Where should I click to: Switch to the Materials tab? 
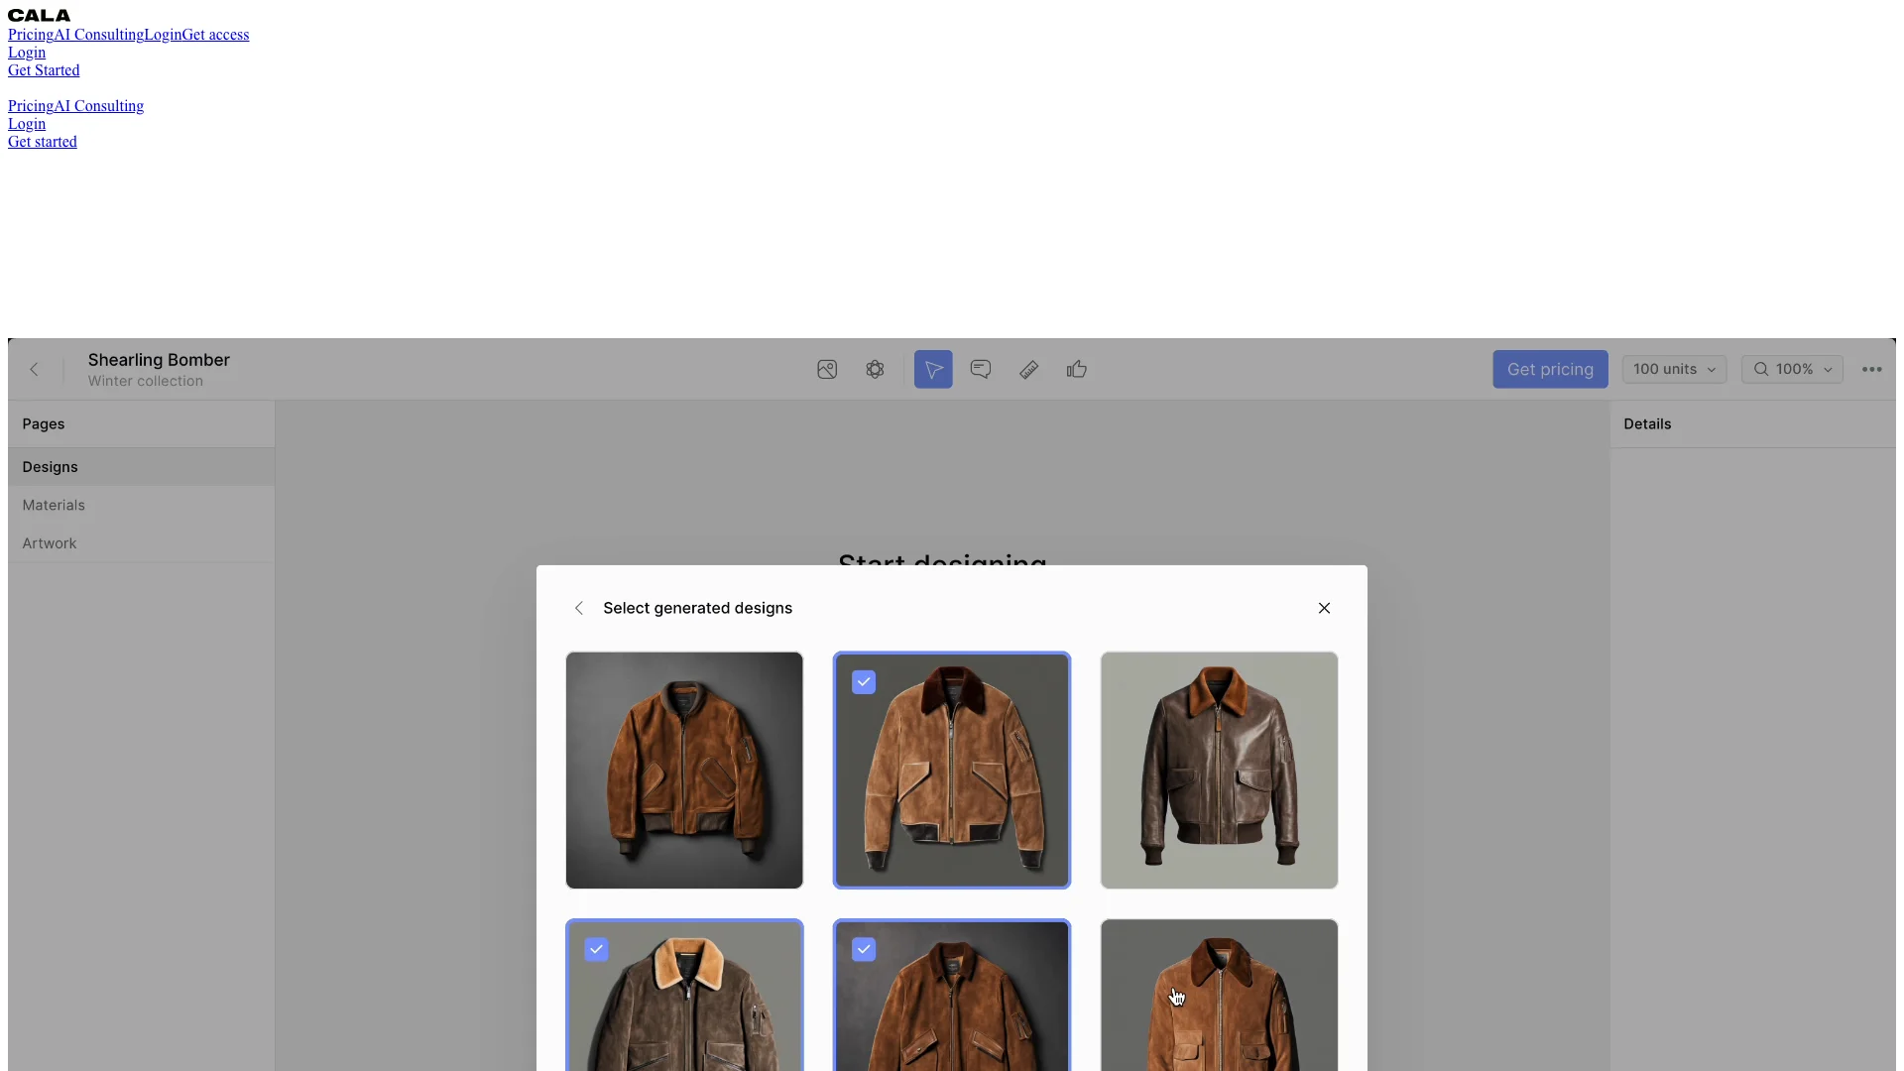tap(54, 504)
